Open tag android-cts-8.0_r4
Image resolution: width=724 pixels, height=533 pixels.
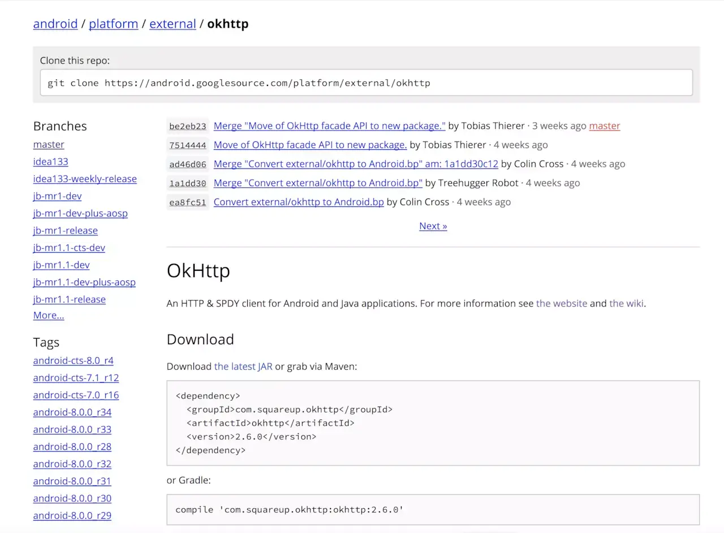74,361
